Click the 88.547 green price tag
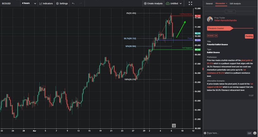Screen dimensions: 258x137 click(198, 50)
